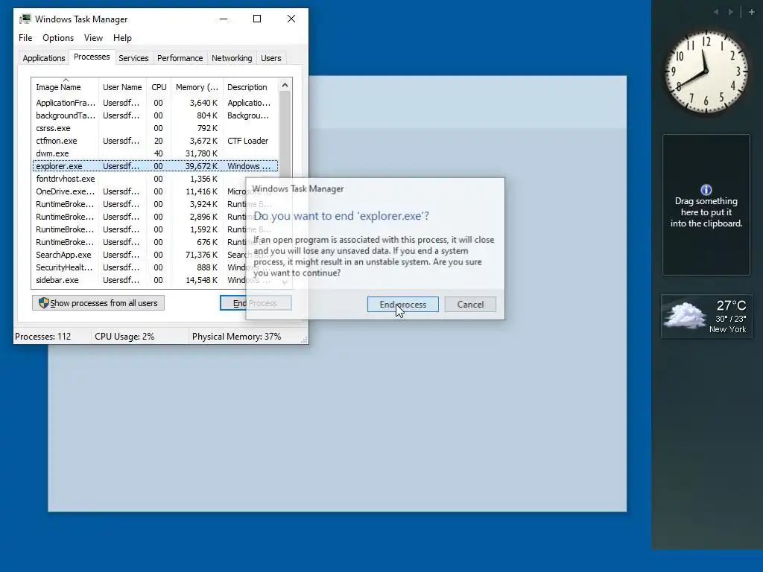Sort by Description column header

point(250,87)
